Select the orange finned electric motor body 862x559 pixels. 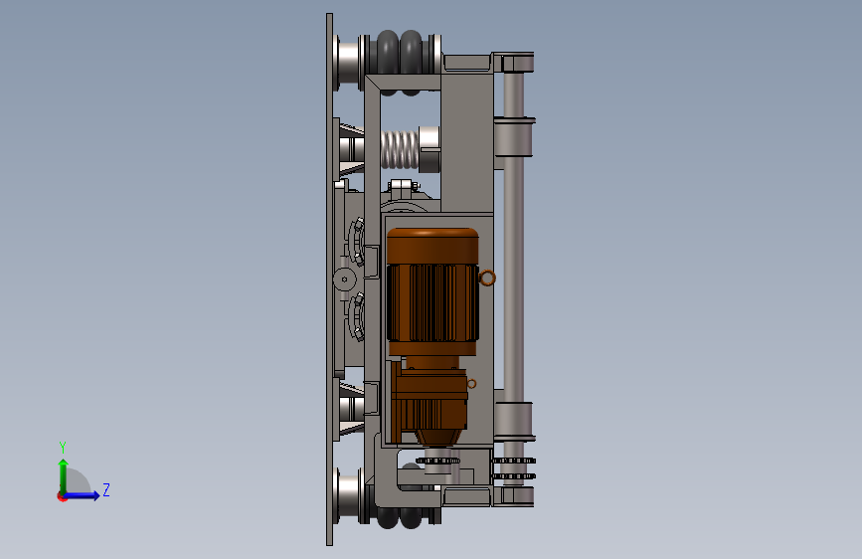pos(432,291)
